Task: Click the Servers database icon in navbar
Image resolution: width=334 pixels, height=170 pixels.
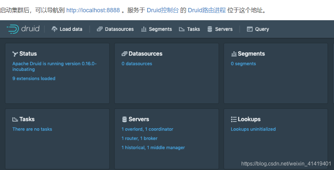Action: 210,29
